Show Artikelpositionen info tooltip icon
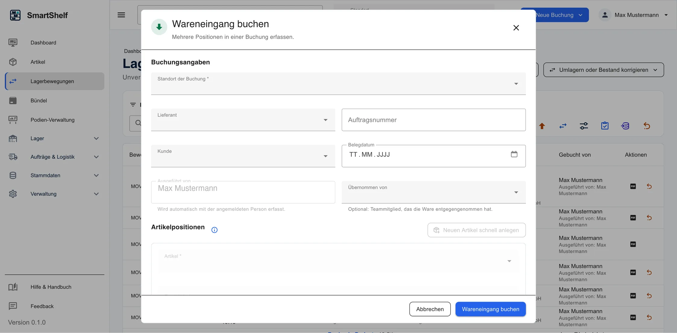The height and width of the screenshot is (333, 677). click(214, 230)
